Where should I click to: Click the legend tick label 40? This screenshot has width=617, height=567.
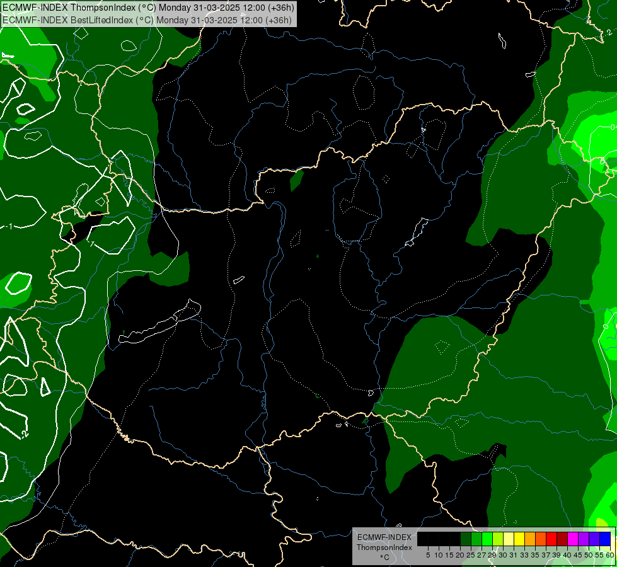(567, 555)
